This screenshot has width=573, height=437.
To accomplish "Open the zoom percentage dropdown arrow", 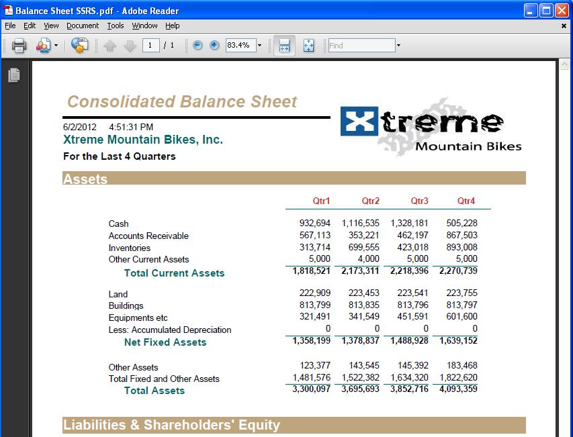I will (x=259, y=45).
